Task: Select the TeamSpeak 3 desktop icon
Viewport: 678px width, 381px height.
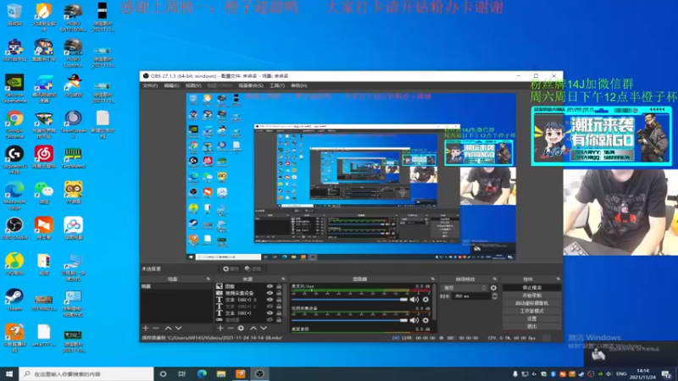Action: [x=73, y=124]
